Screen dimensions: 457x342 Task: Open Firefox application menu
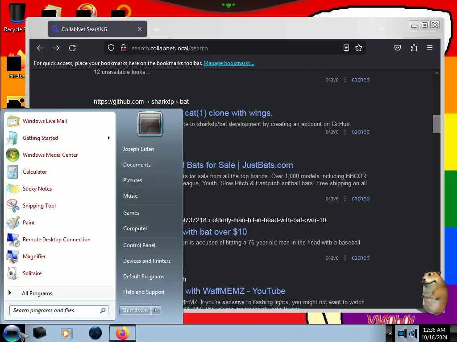pyautogui.click(x=430, y=48)
